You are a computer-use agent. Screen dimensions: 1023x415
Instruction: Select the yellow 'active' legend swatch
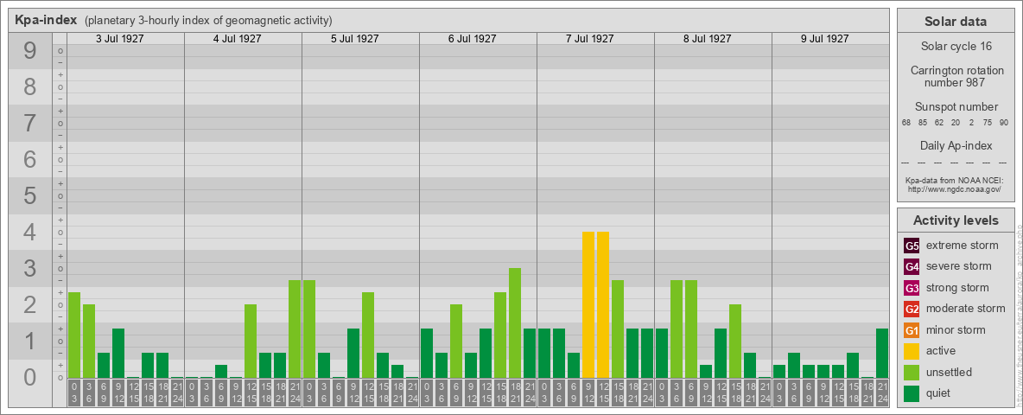coord(912,351)
